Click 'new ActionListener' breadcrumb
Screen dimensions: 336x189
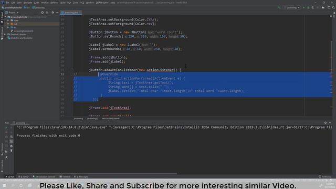pos(111,119)
